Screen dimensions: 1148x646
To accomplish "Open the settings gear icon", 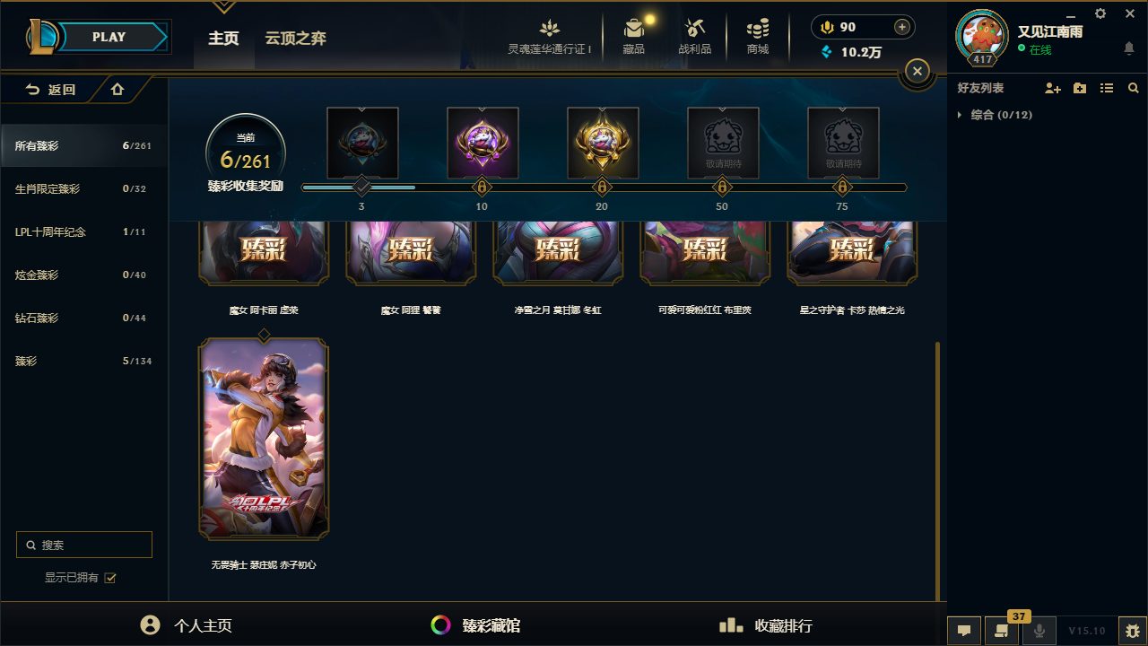I will [x=1100, y=13].
